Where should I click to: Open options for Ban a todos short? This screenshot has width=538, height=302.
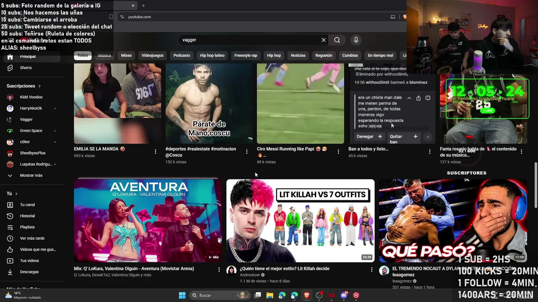(x=430, y=151)
